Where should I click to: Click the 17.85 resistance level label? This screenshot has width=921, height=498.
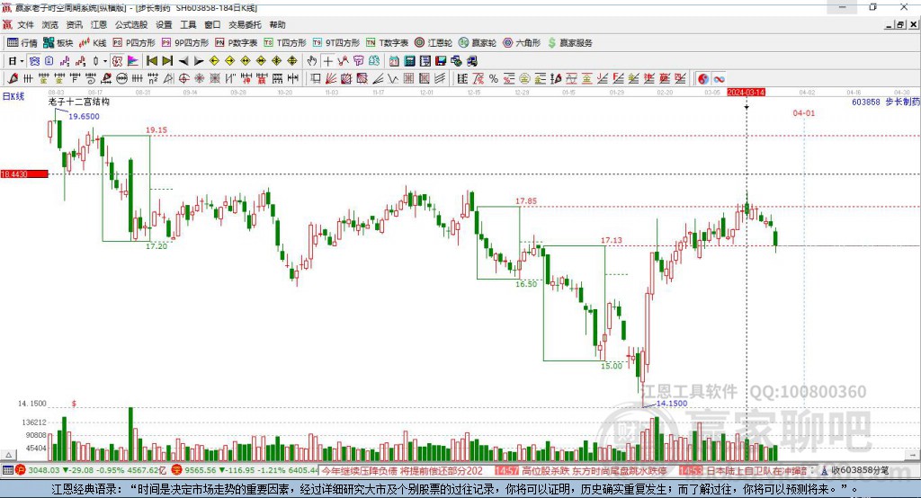pos(526,200)
